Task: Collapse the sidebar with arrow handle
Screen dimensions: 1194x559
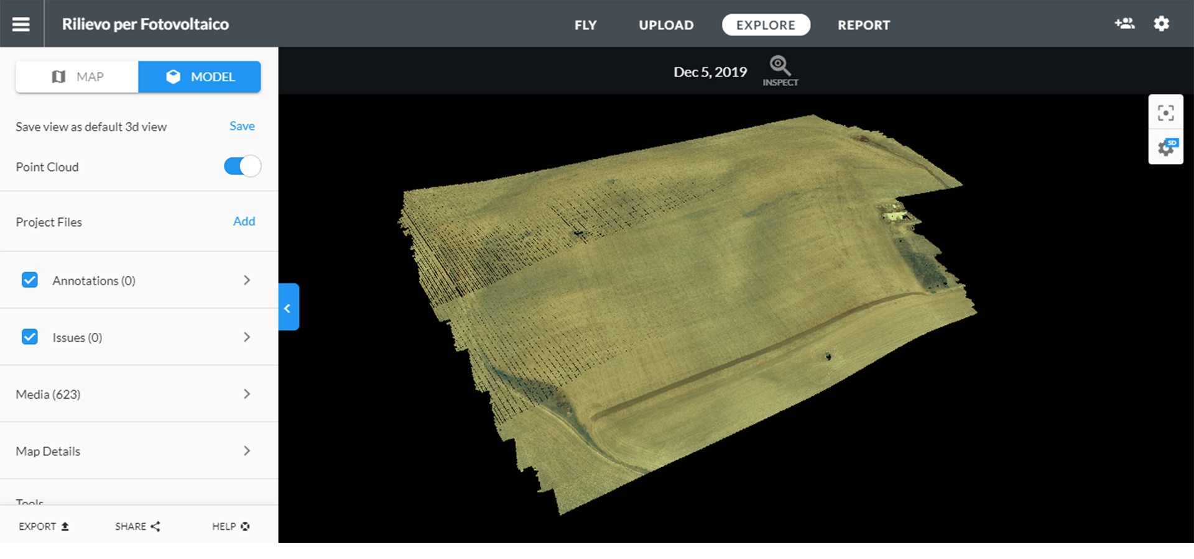Action: (288, 307)
